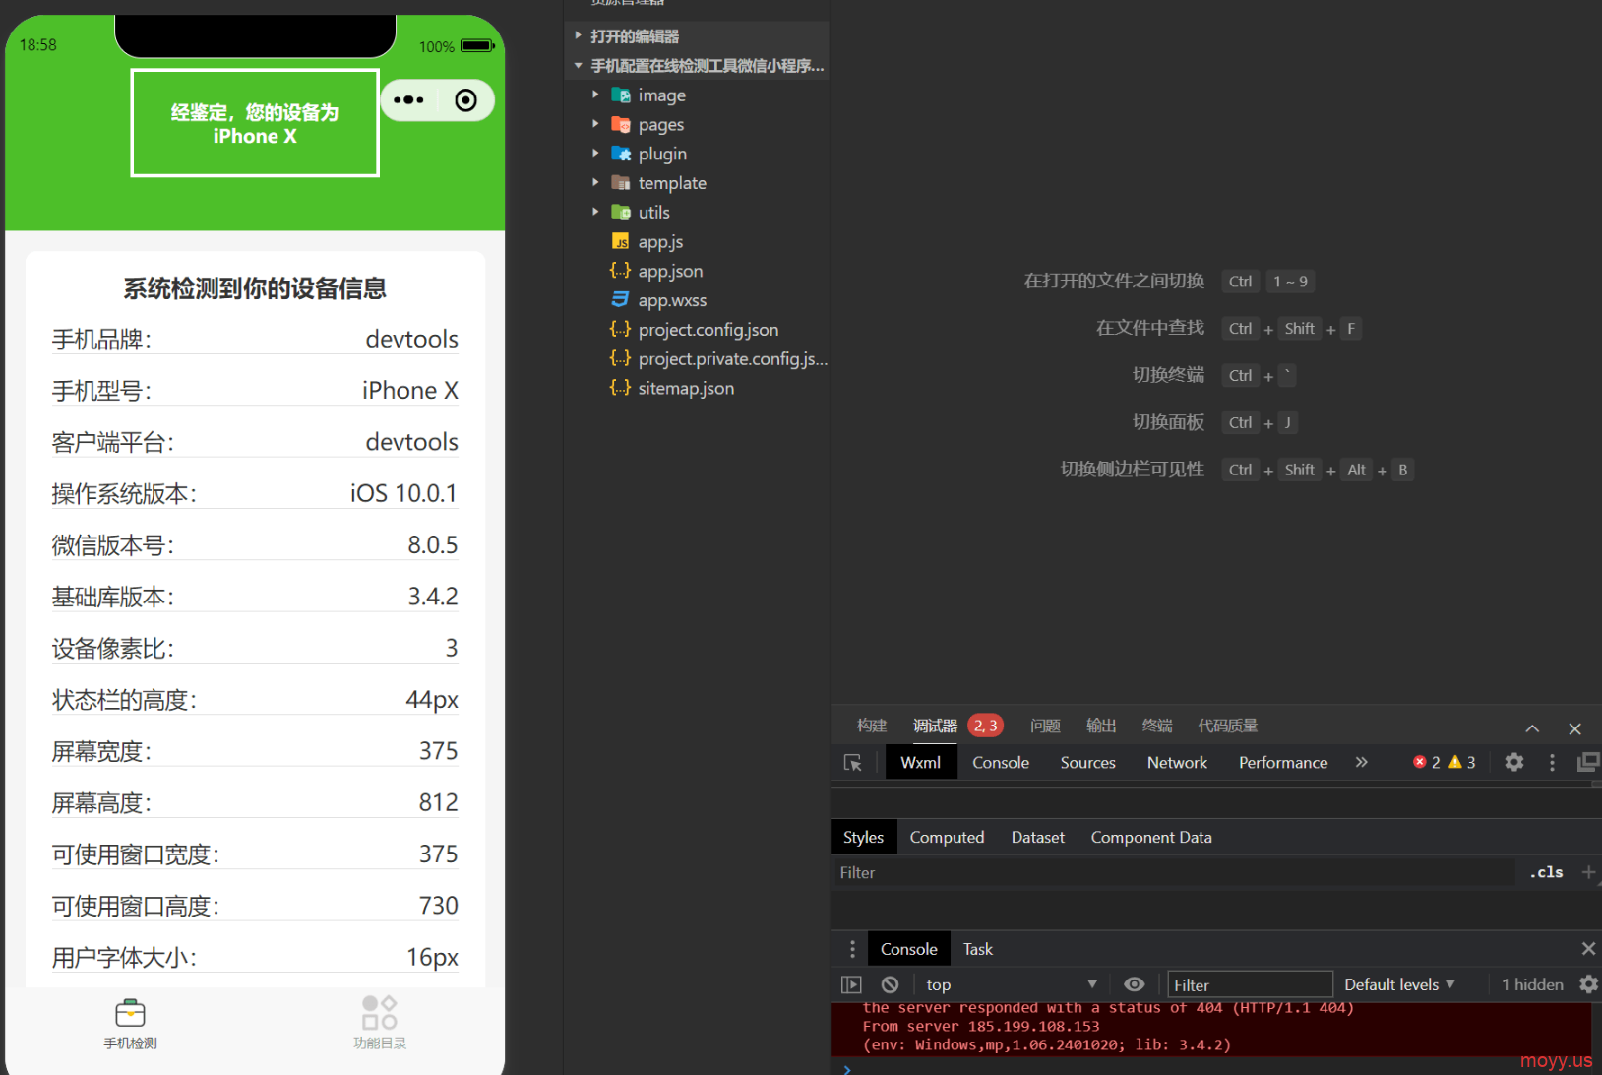The height and width of the screenshot is (1075, 1602).
Task: Expand the utils folder arrow
Action: coord(595,212)
